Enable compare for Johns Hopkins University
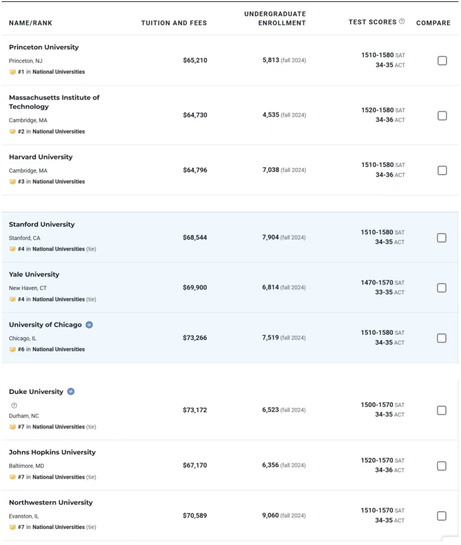Image resolution: width=461 pixels, height=545 pixels. pos(442,466)
